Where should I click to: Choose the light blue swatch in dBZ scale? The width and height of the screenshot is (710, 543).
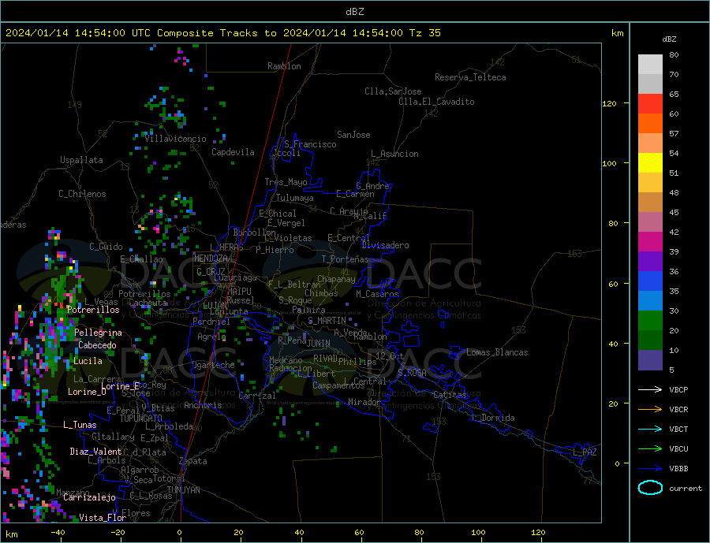tap(650, 301)
